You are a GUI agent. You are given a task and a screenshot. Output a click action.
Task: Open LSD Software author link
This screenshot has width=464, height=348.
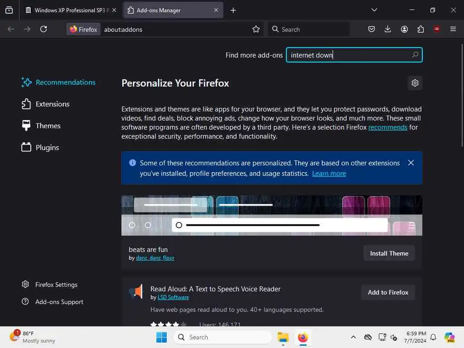pyautogui.click(x=173, y=297)
